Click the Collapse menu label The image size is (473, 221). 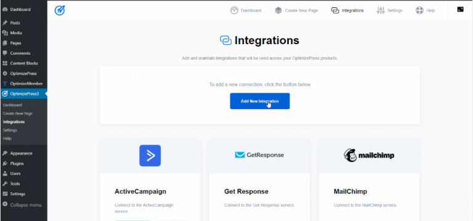pos(26,205)
